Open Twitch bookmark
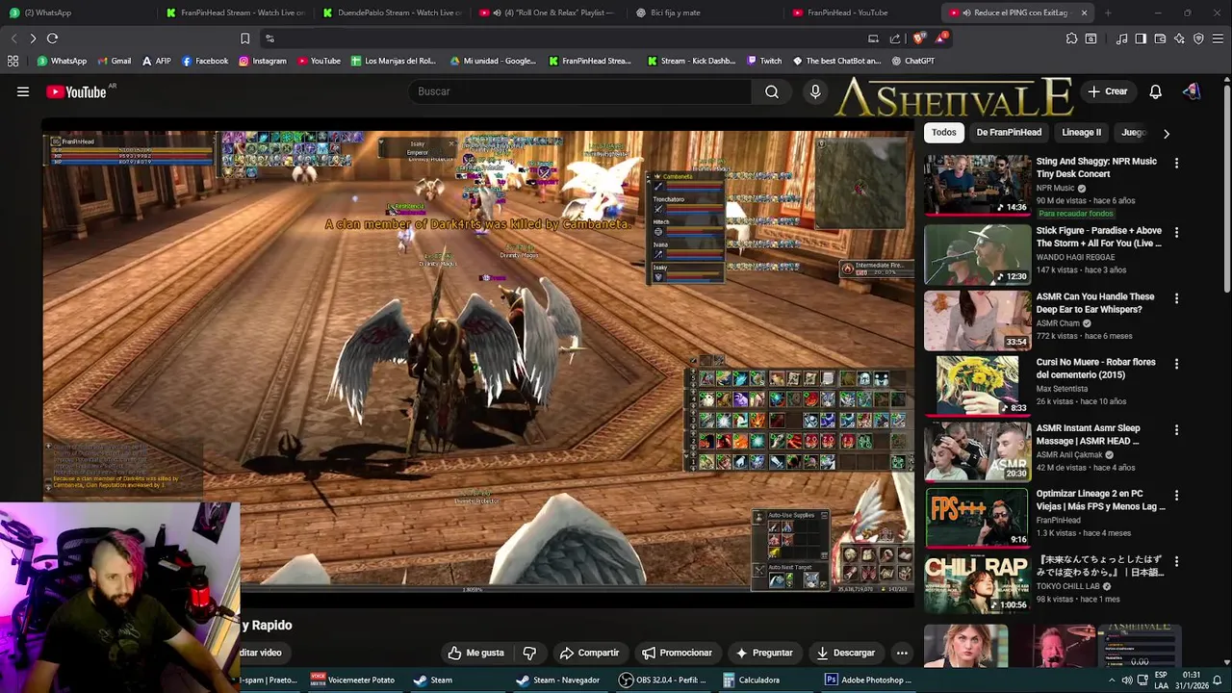 (x=764, y=61)
